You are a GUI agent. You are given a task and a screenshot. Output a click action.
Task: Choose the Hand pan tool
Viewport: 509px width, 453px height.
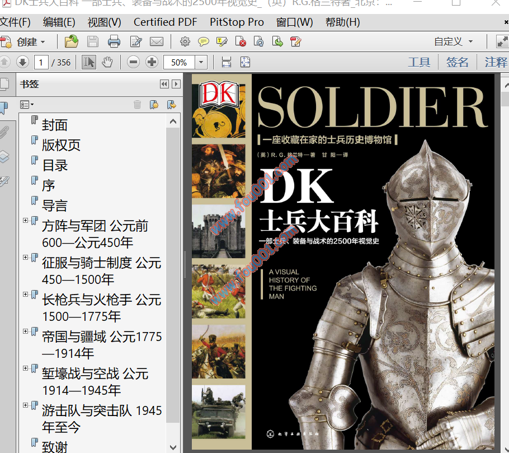[x=107, y=62]
